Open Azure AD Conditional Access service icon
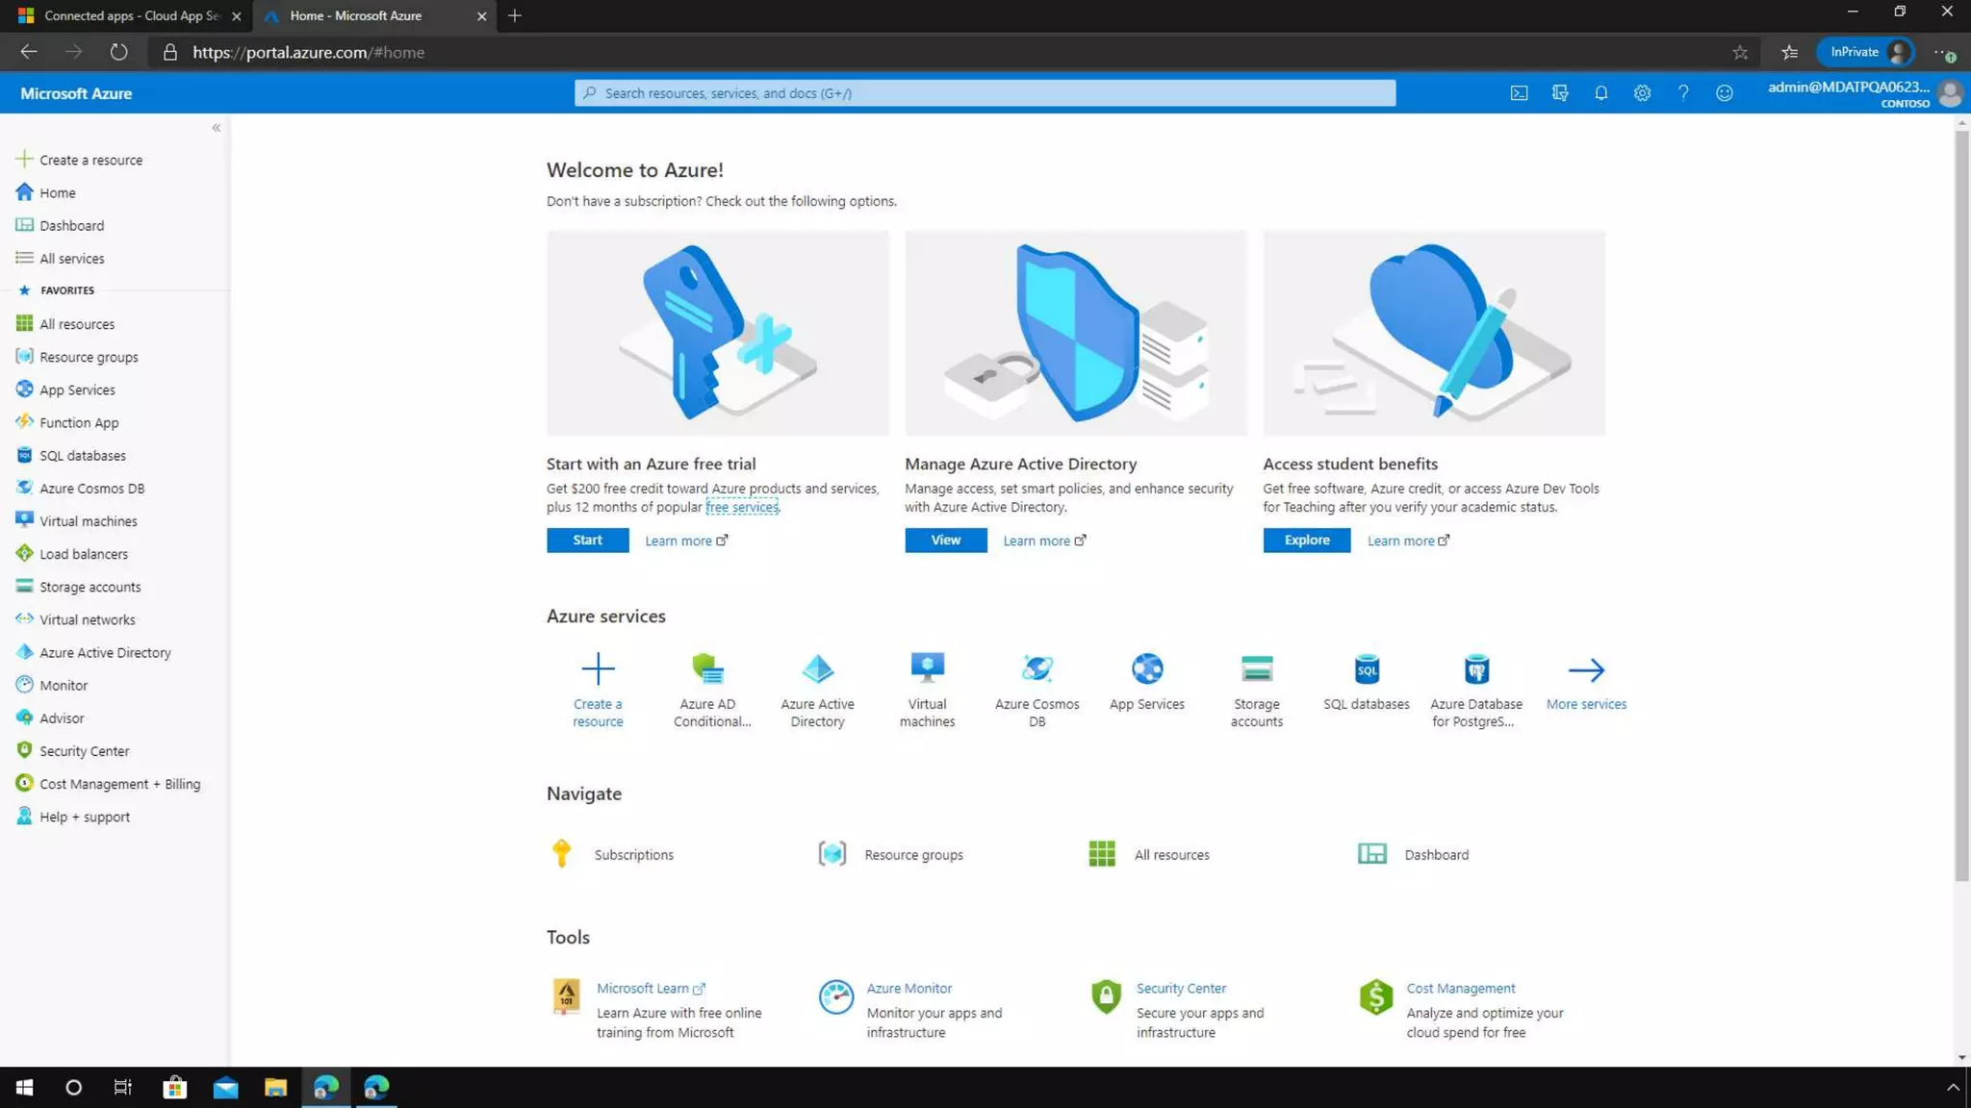The height and width of the screenshot is (1108, 1971). click(x=707, y=668)
